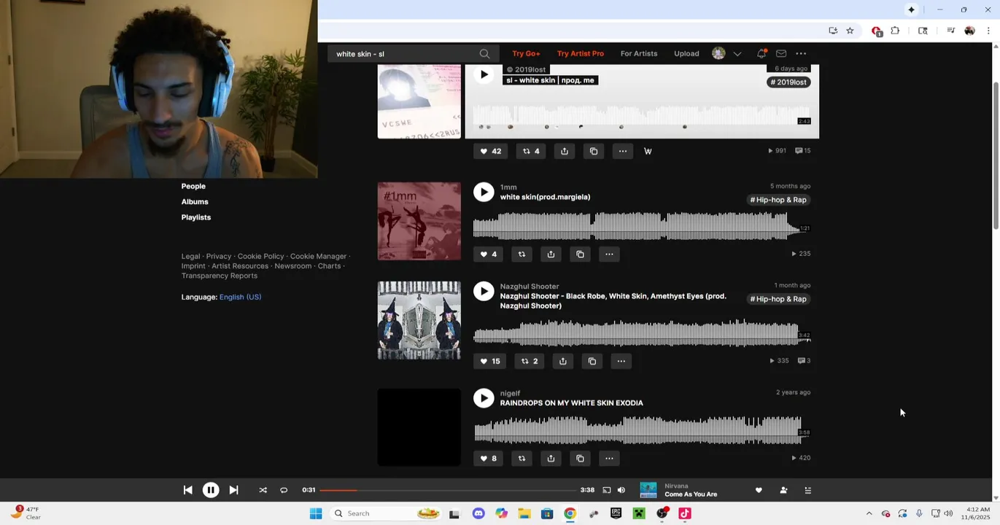Seek in the player progress bar
The image size is (1000, 525).
(447, 491)
